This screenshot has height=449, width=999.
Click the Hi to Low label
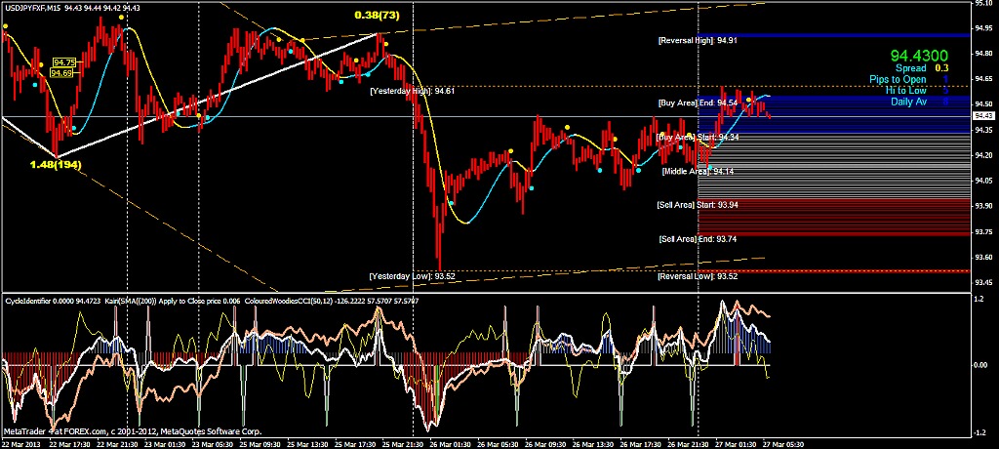(906, 91)
